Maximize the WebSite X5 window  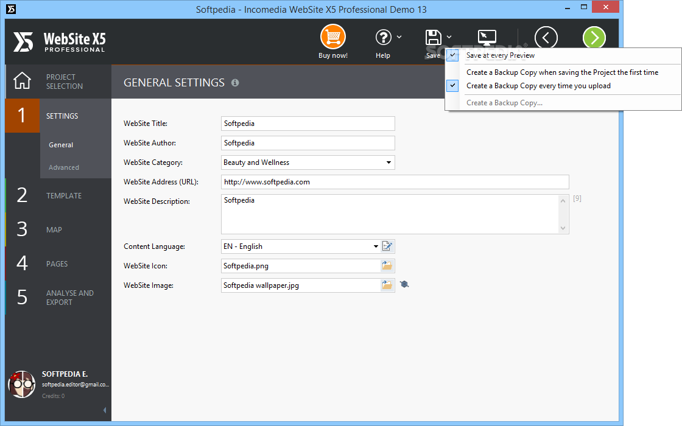pyautogui.click(x=584, y=7)
